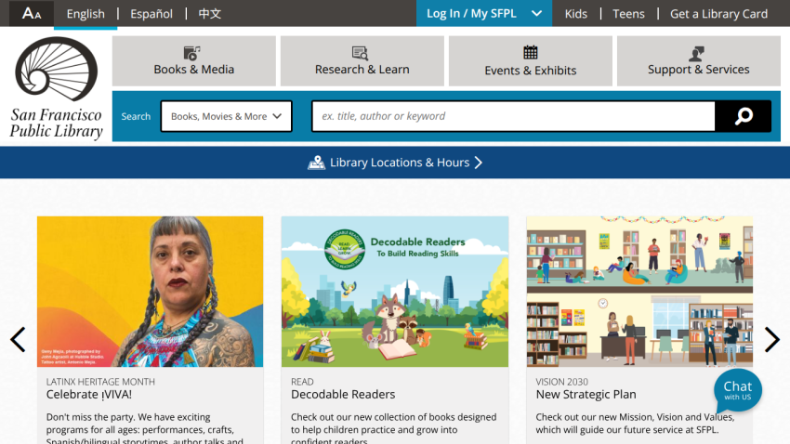This screenshot has height=444, width=790.
Task: Switch language to English
Action: (86, 14)
